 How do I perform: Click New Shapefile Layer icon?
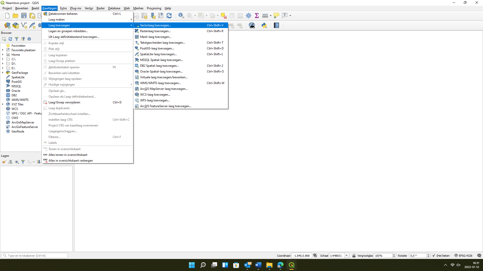(x=24, y=25)
